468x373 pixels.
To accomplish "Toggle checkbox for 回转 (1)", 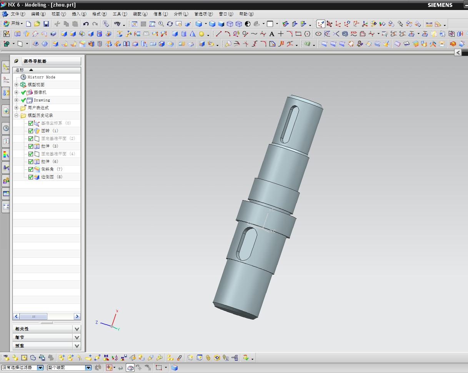I will [31, 131].
